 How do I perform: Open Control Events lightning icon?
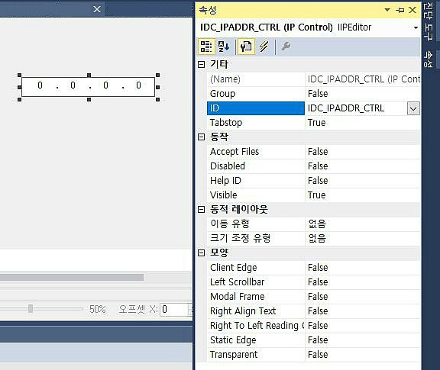coord(264,47)
